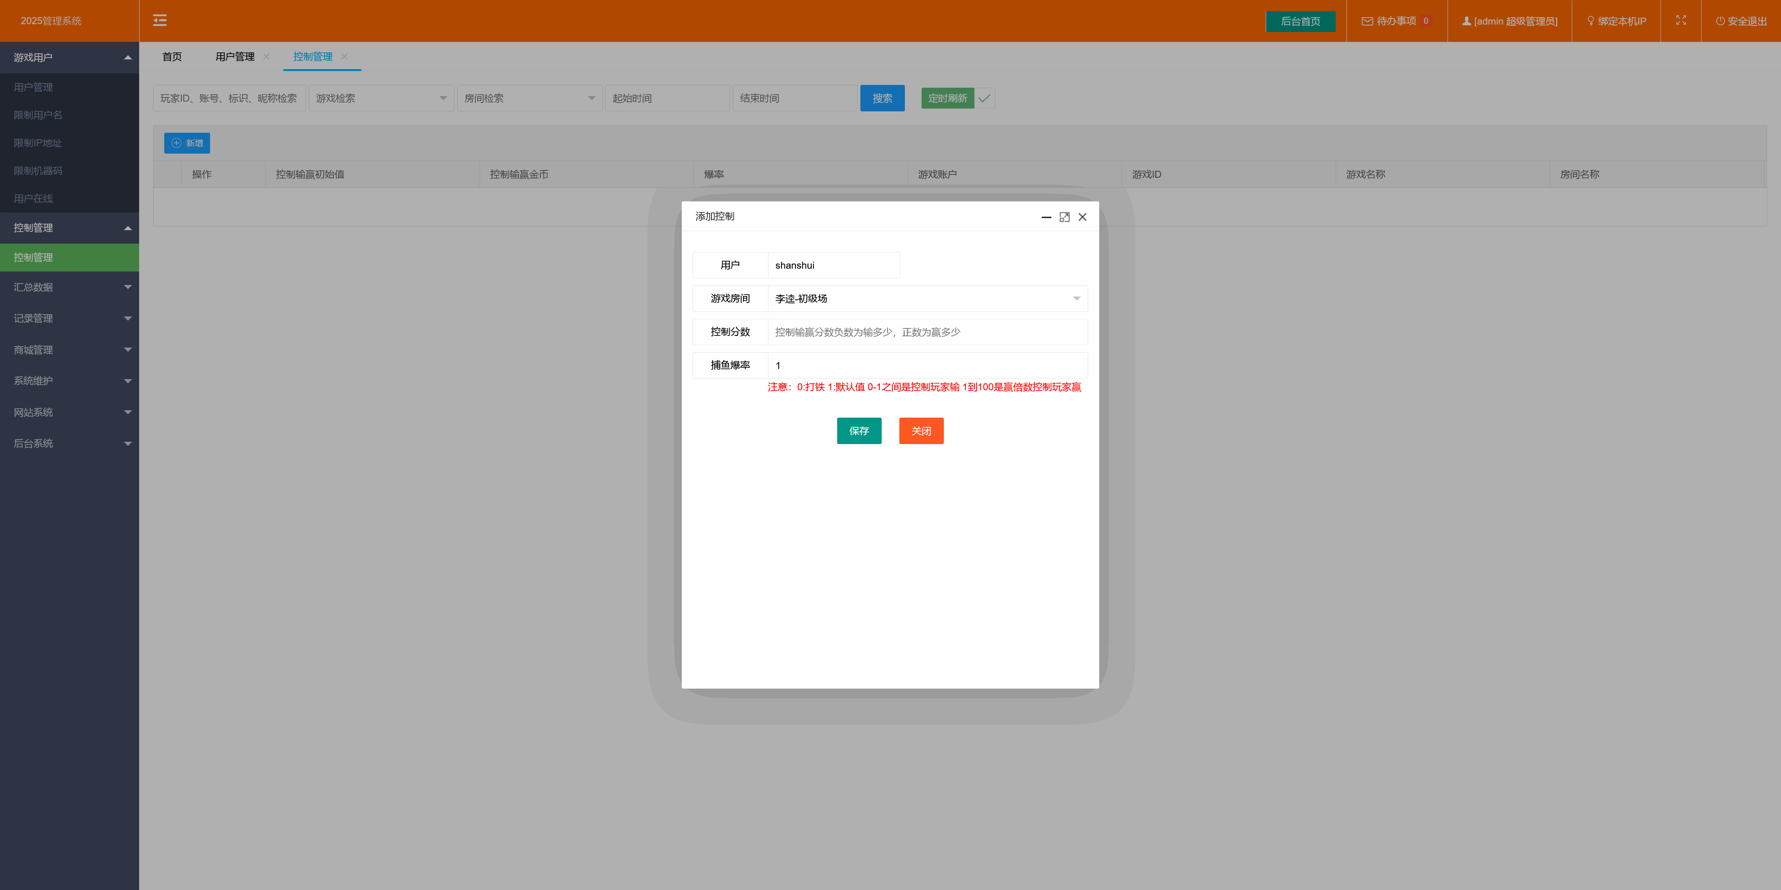
Task: Open 待办事项 envelope notifications
Action: [x=1367, y=21]
